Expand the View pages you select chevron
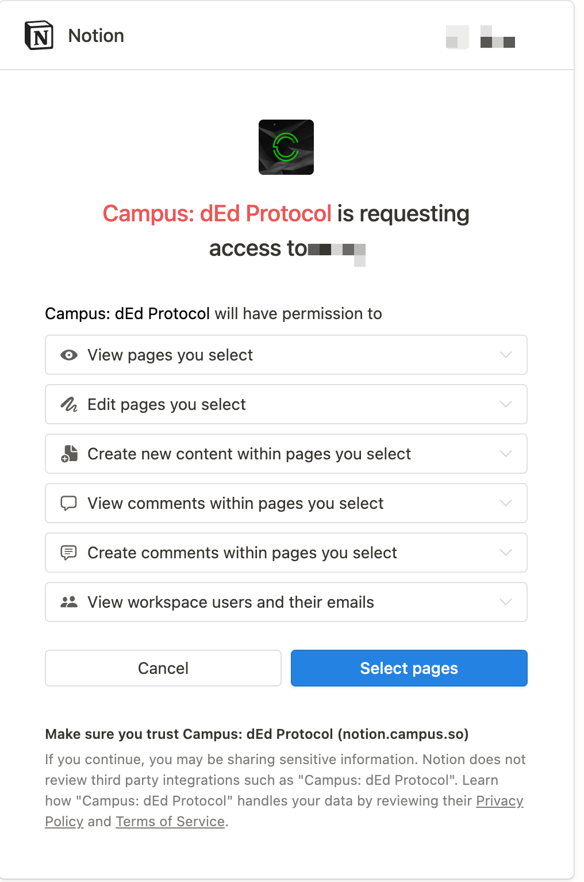The image size is (584, 882). [506, 355]
